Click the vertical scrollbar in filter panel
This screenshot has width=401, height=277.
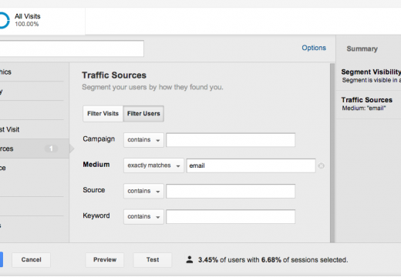click(x=332, y=152)
